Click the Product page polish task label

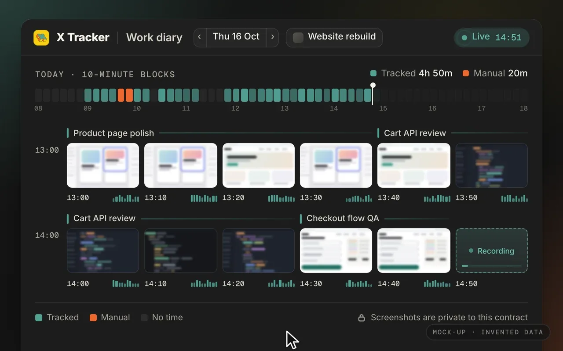(x=113, y=133)
